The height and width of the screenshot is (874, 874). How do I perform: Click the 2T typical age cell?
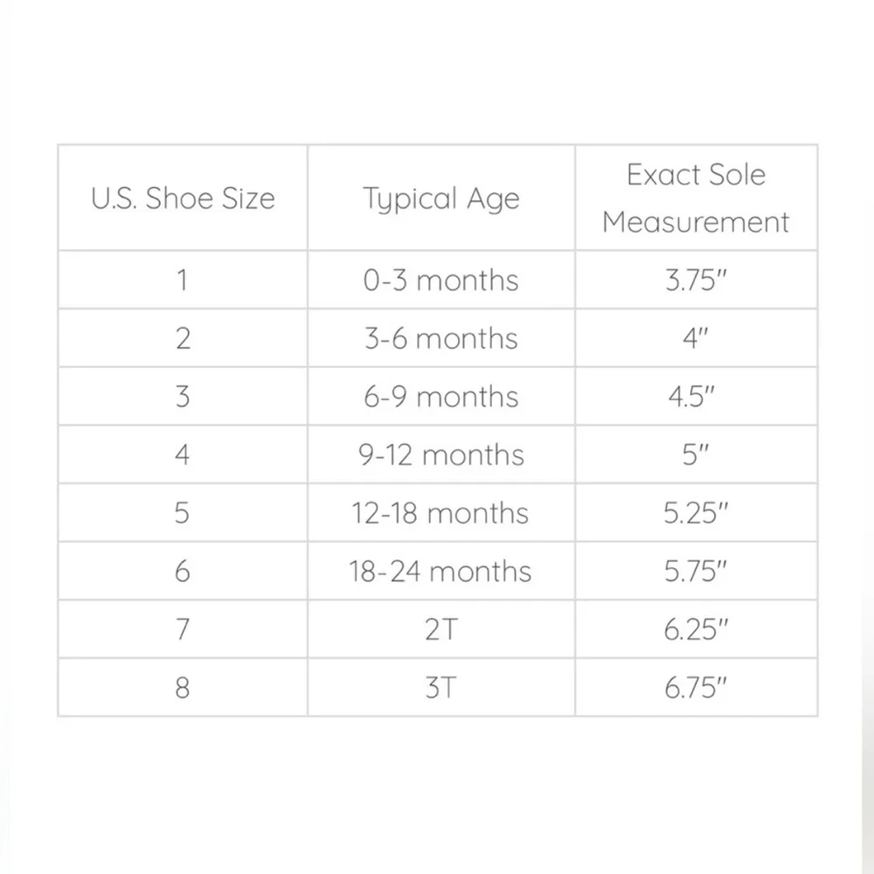click(440, 630)
